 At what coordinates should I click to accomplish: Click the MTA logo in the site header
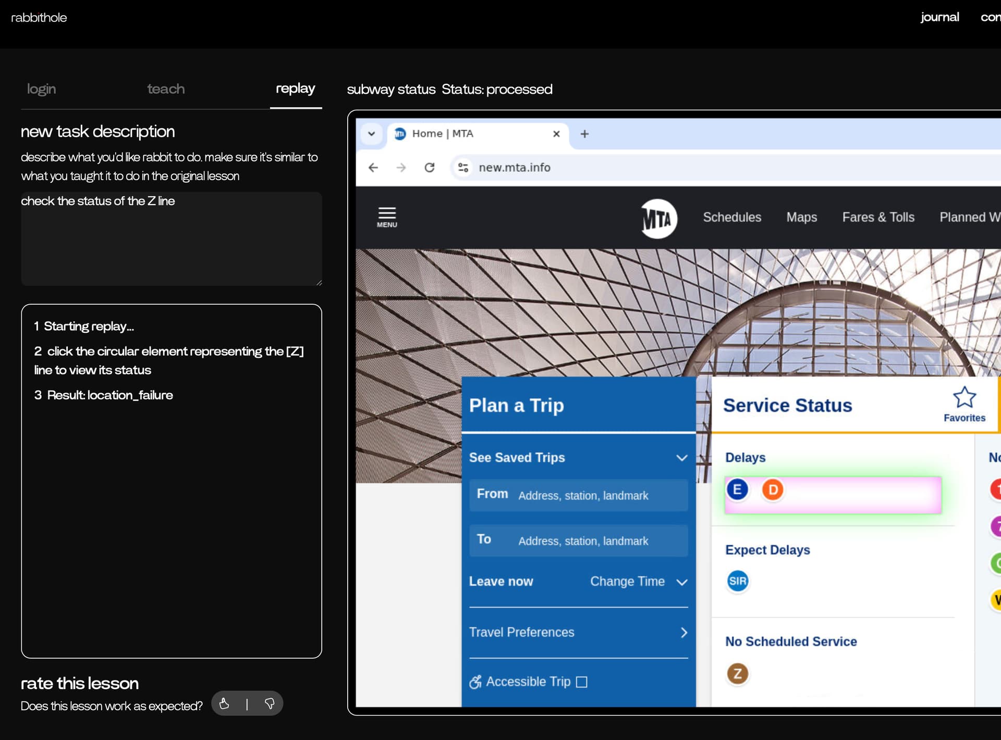pyautogui.click(x=658, y=218)
